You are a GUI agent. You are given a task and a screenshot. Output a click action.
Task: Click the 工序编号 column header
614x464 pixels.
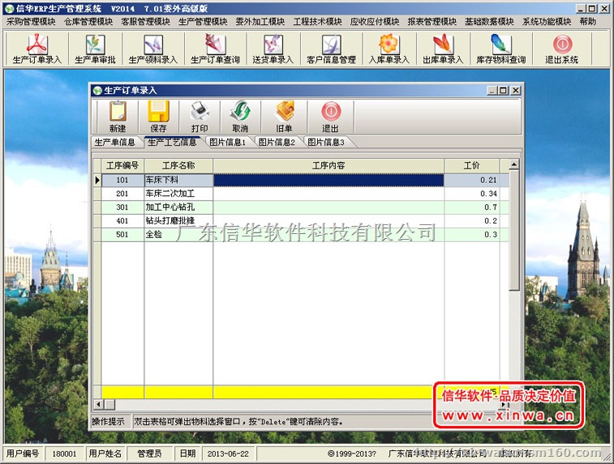click(x=122, y=166)
